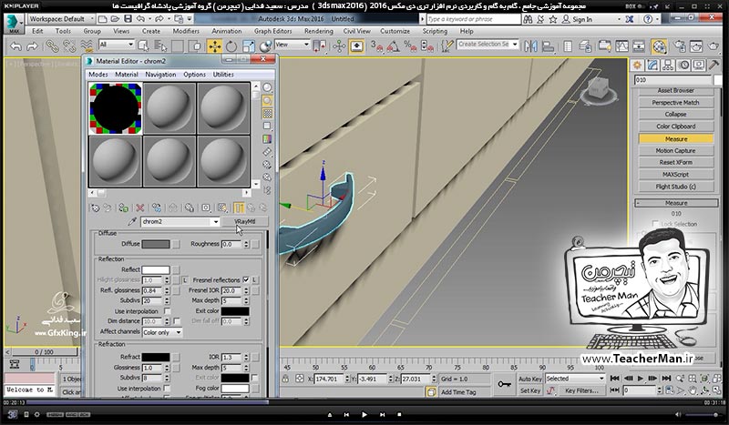Screen dimensions: 729x425
Task: Click the Reflect white color swatch
Action: tap(156, 269)
